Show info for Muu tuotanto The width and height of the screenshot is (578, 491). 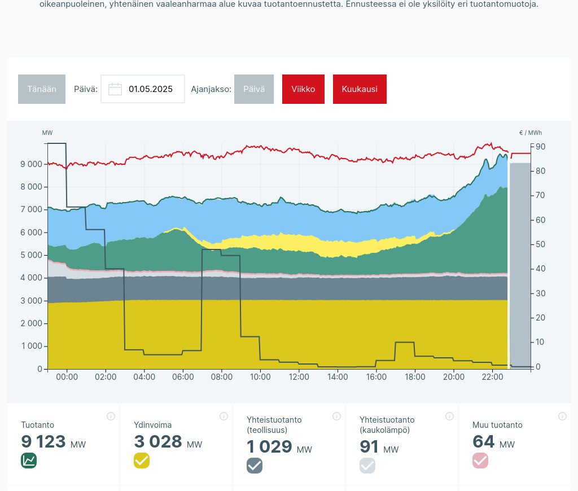tap(562, 417)
